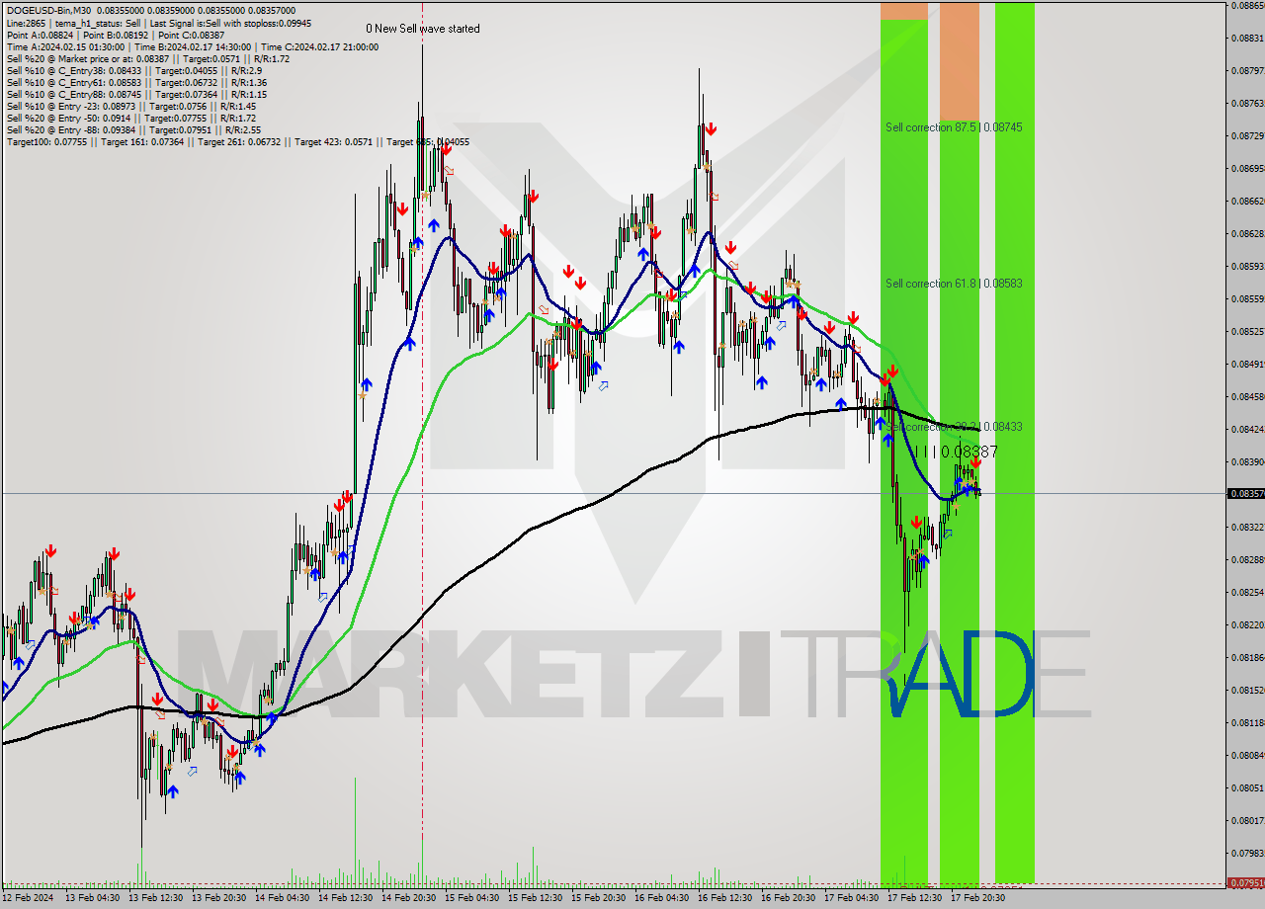Click the '17 Feb 12:30' time axis label
Image resolution: width=1265 pixels, height=909 pixels.
[x=916, y=898]
